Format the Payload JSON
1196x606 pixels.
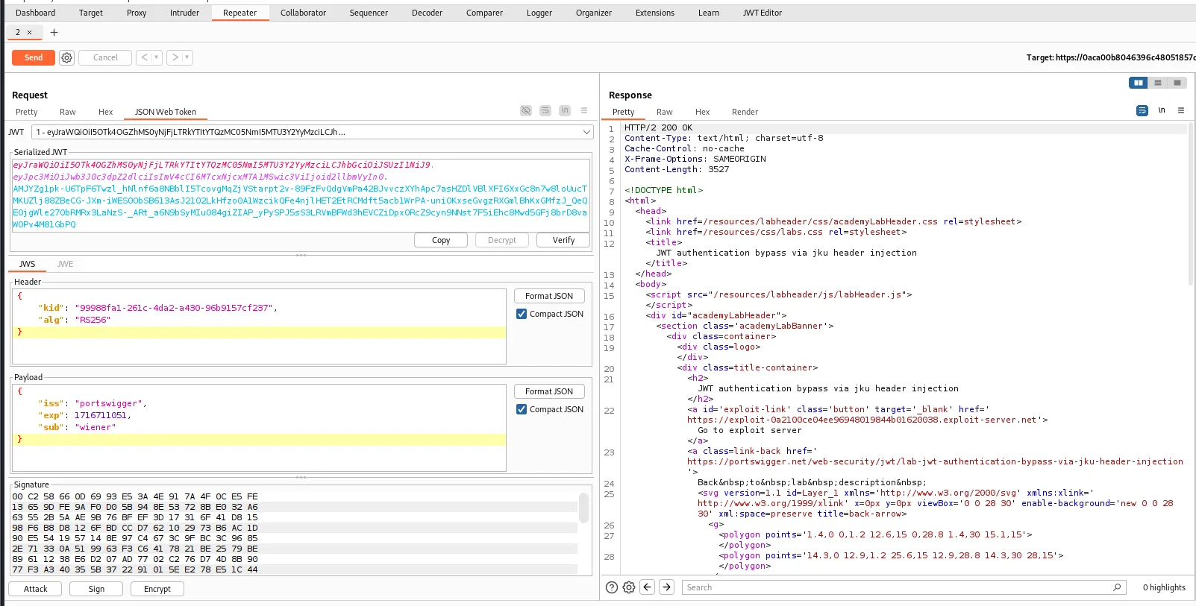549,391
